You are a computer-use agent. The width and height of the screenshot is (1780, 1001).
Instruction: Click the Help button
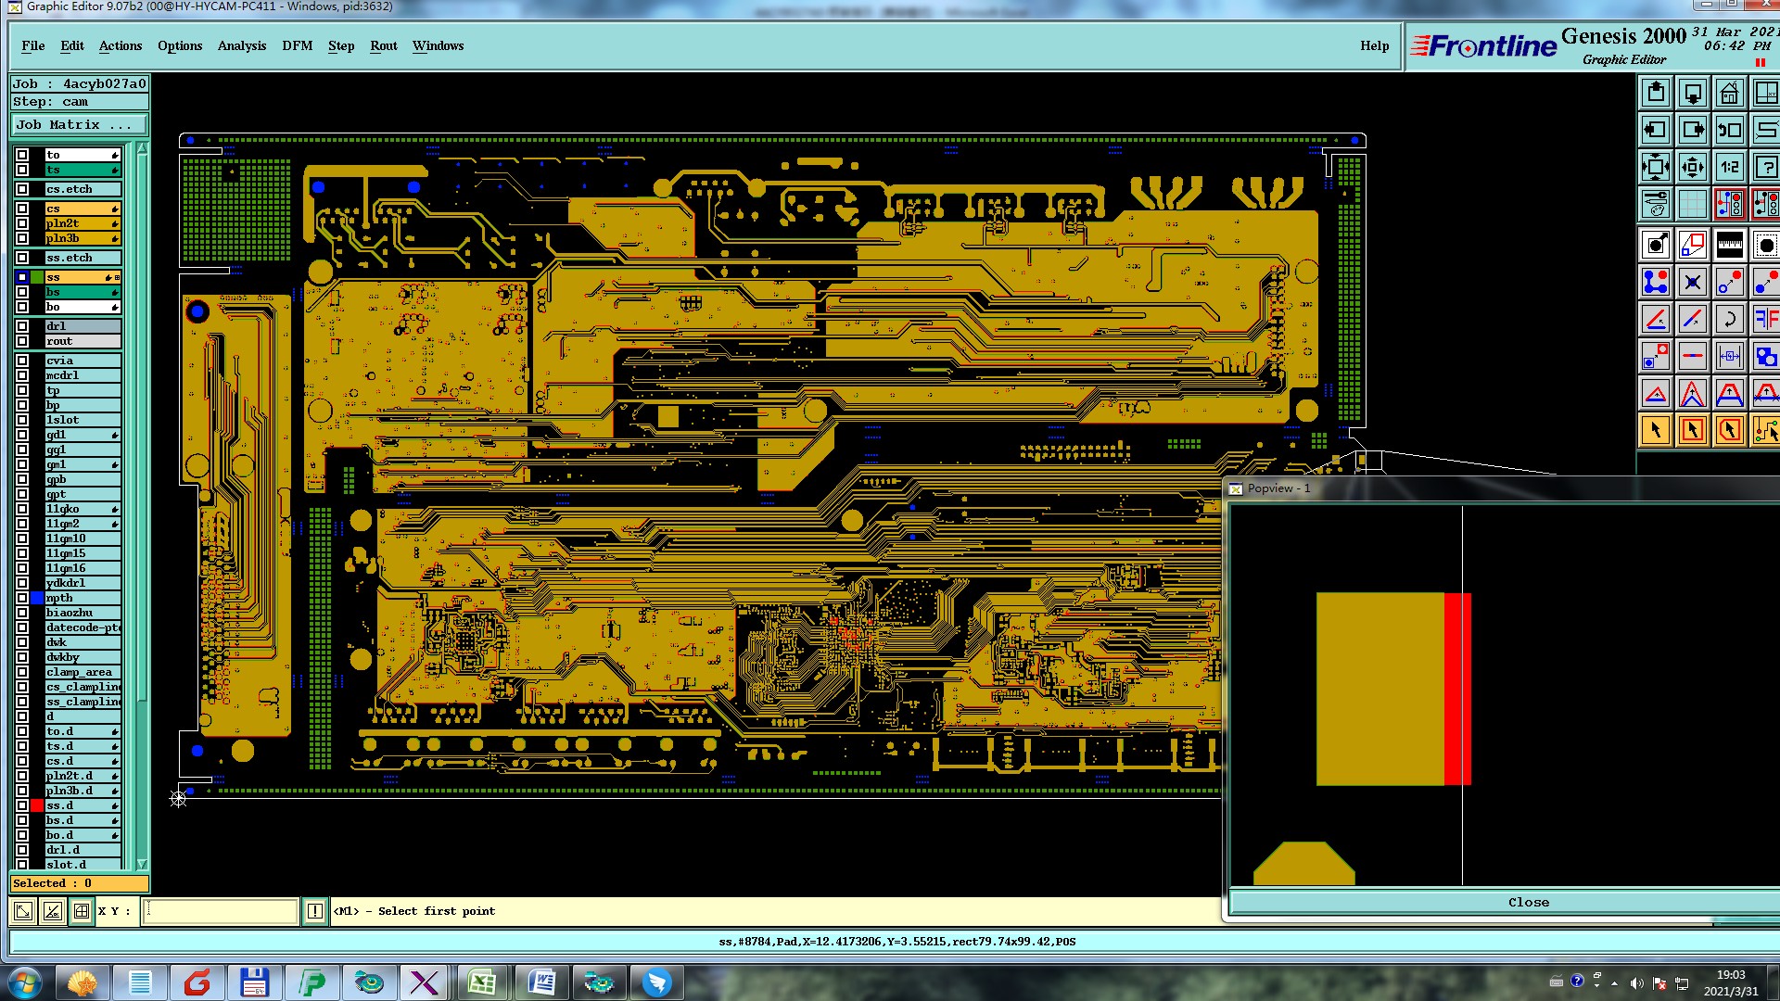coord(1374,45)
